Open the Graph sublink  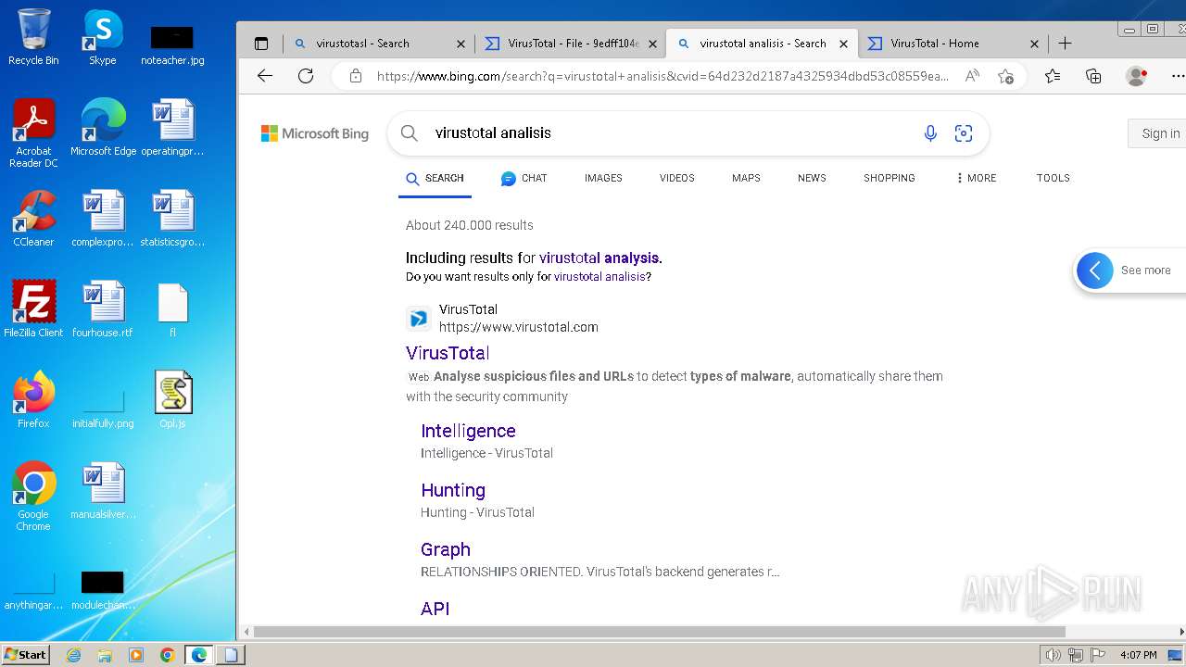tap(446, 549)
